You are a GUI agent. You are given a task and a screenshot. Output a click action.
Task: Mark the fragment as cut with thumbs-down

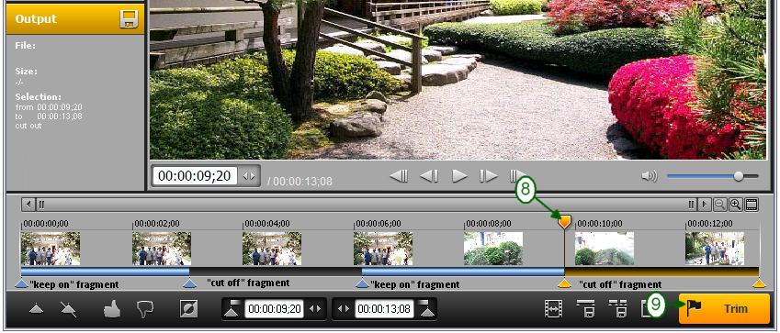pos(145,309)
